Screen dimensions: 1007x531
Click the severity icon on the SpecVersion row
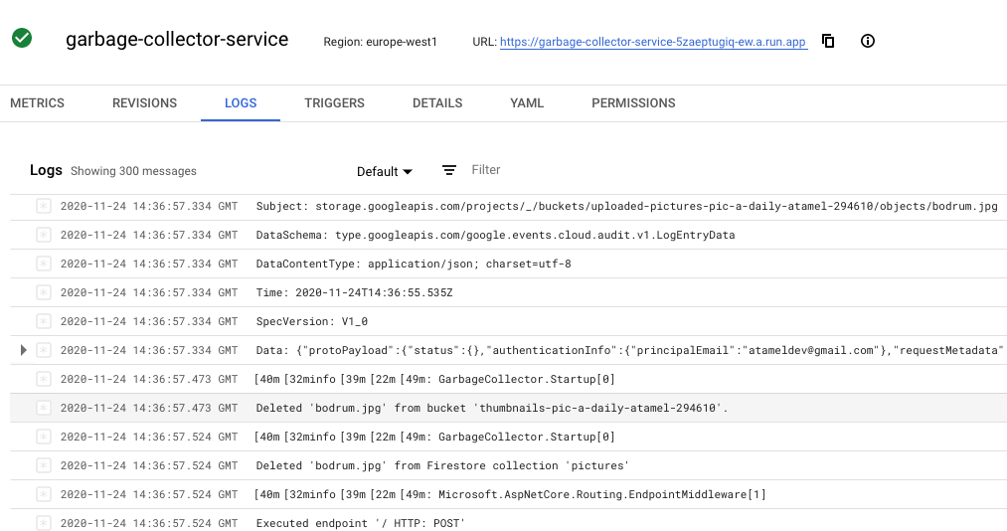[44, 321]
